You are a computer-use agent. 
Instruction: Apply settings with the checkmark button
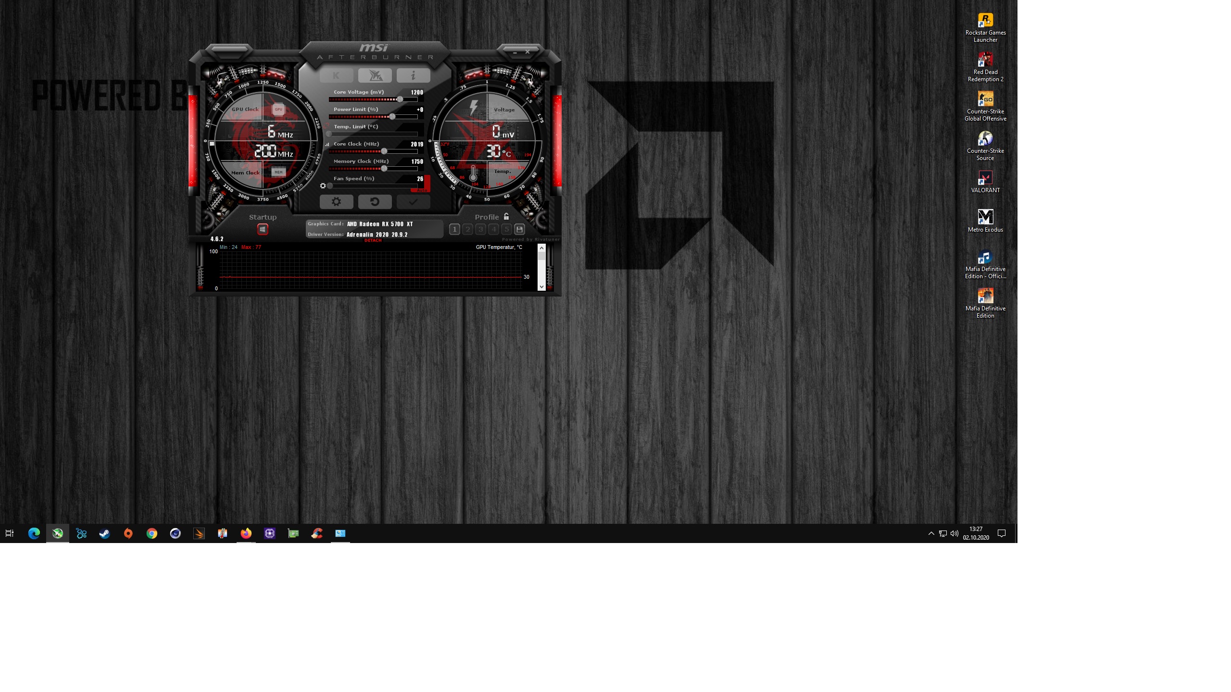pyautogui.click(x=413, y=202)
